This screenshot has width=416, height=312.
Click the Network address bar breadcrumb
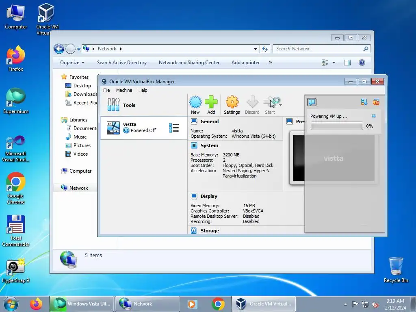(x=107, y=49)
